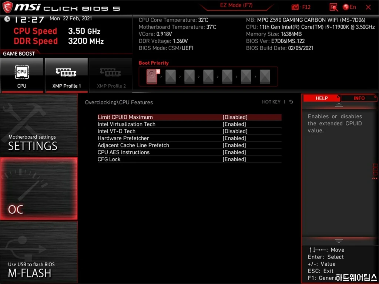This screenshot has width=379, height=284.
Task: Click the side panel triple-arrow expander
Action: pyautogui.click(x=375, y=178)
